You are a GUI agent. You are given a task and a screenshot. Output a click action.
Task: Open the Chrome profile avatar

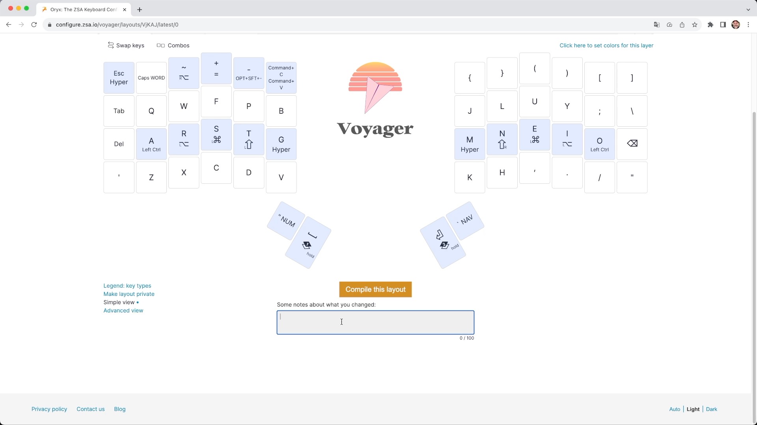[736, 24]
